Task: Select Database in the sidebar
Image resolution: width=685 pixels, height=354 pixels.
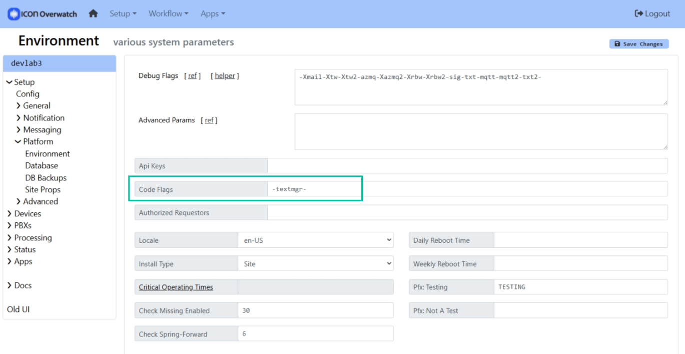Action: [x=42, y=166]
